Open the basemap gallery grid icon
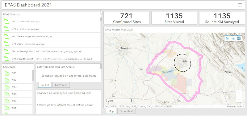The image size is (247, 116). click(x=239, y=38)
